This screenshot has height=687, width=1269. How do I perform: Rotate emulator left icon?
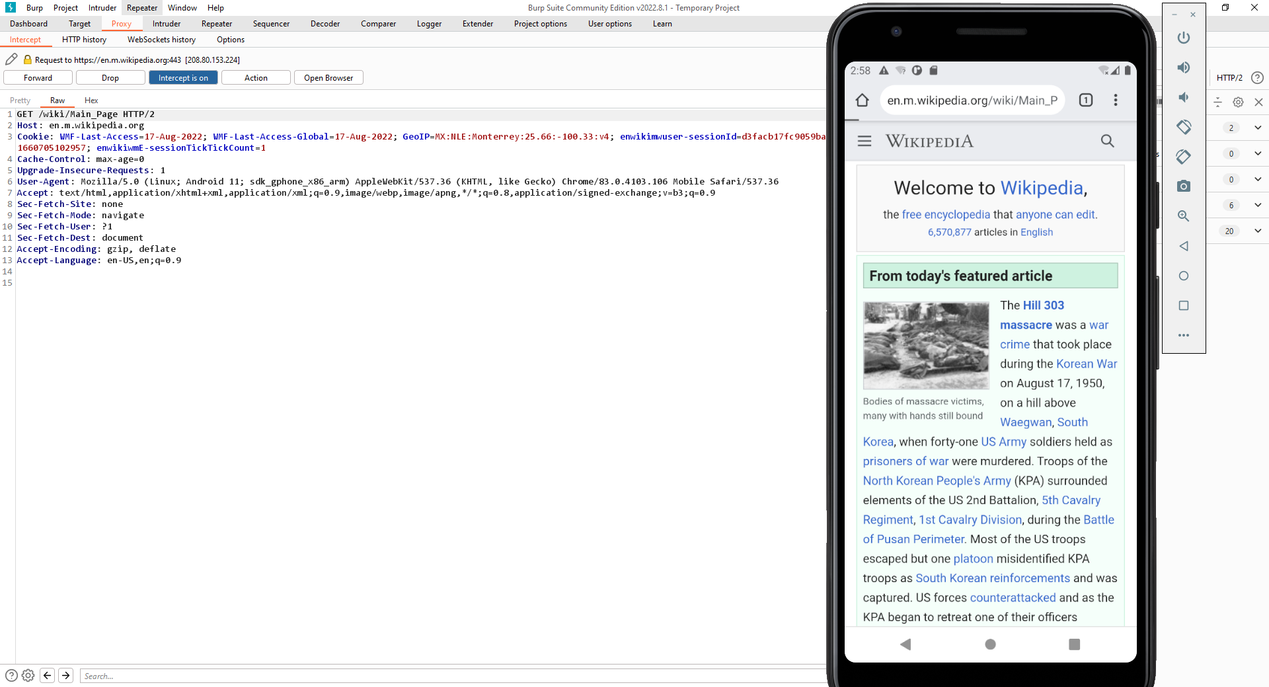1184,127
